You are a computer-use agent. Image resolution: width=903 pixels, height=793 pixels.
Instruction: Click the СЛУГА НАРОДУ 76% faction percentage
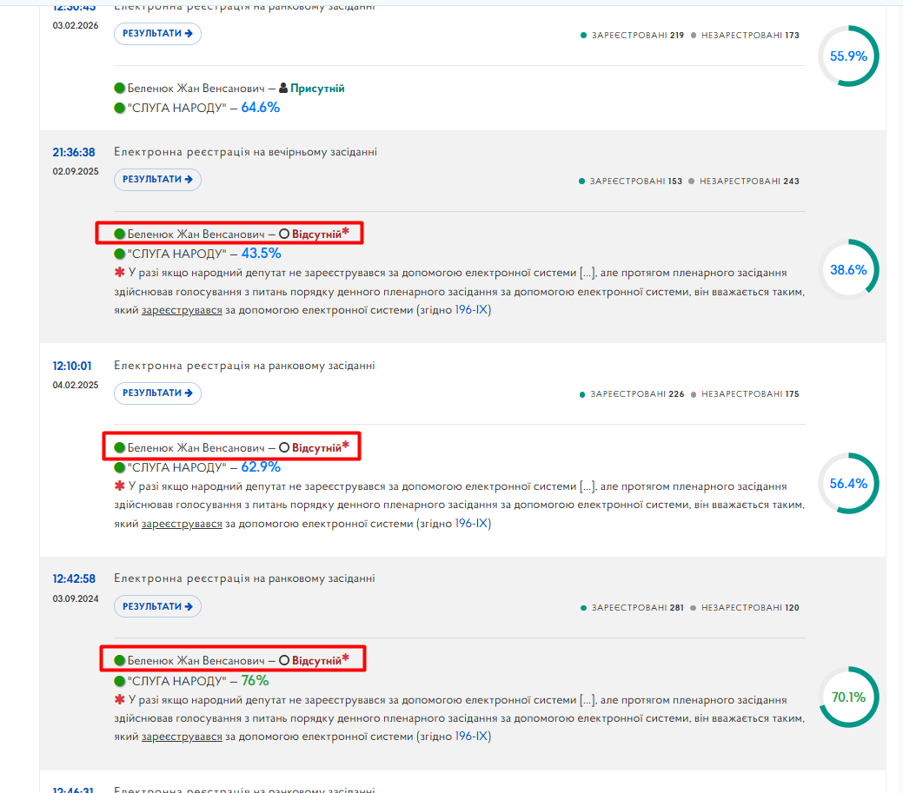(x=256, y=681)
